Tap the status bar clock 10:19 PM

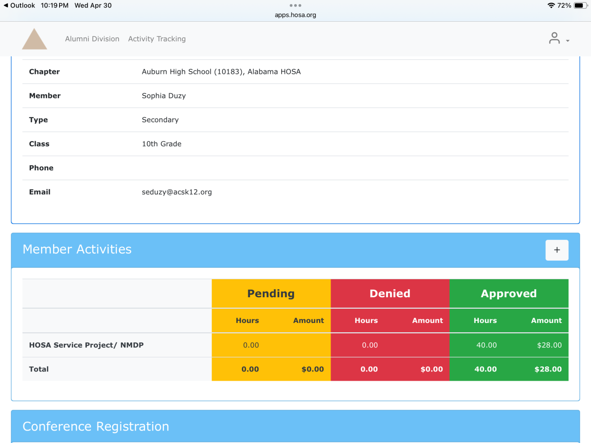coord(54,6)
